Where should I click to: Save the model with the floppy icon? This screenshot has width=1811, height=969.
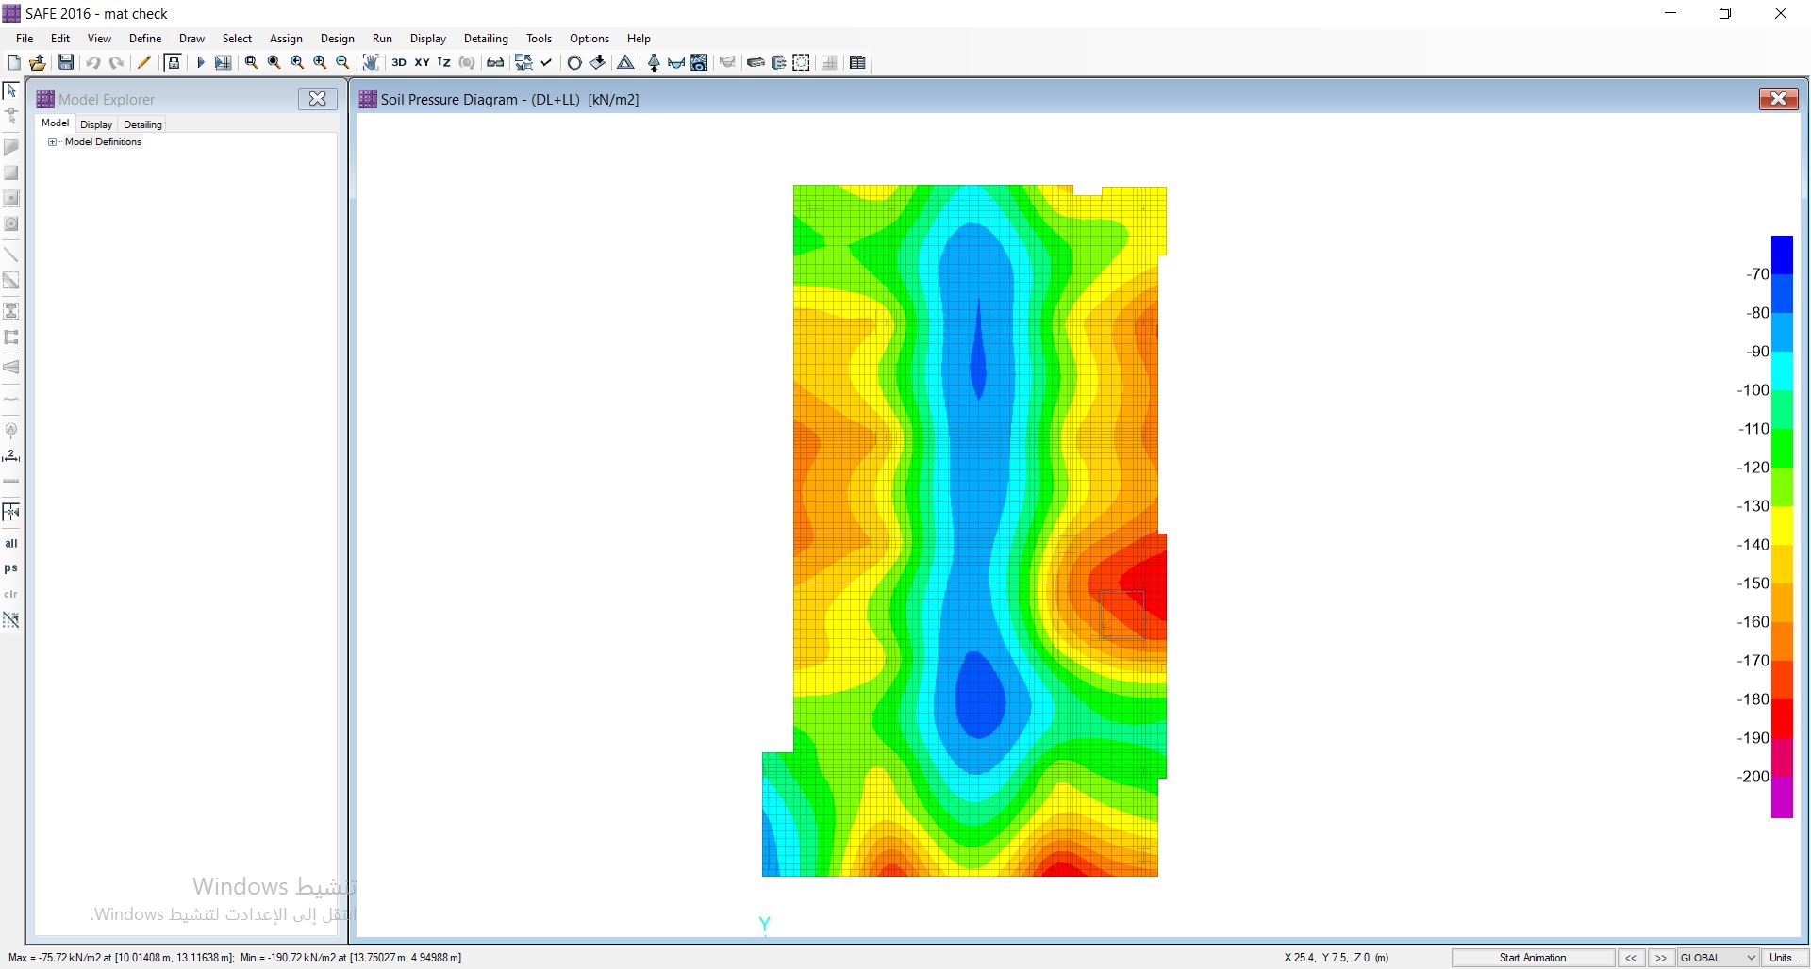(65, 62)
